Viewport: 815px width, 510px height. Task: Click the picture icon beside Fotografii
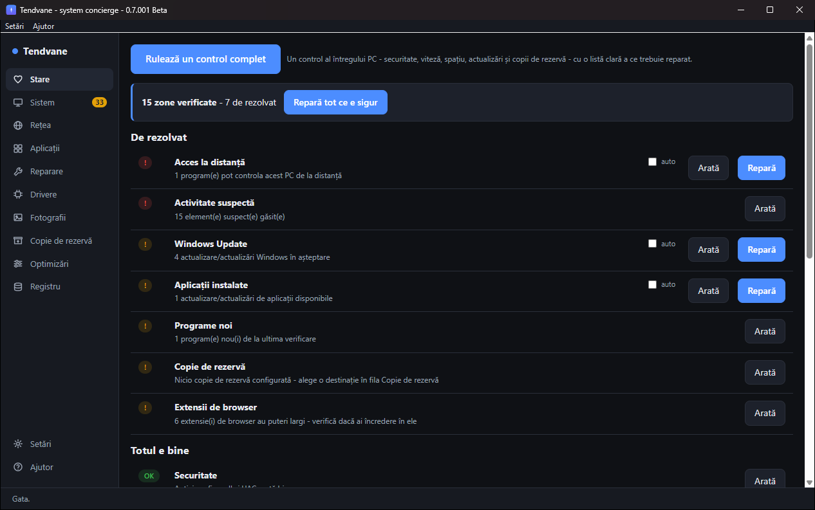(18, 218)
